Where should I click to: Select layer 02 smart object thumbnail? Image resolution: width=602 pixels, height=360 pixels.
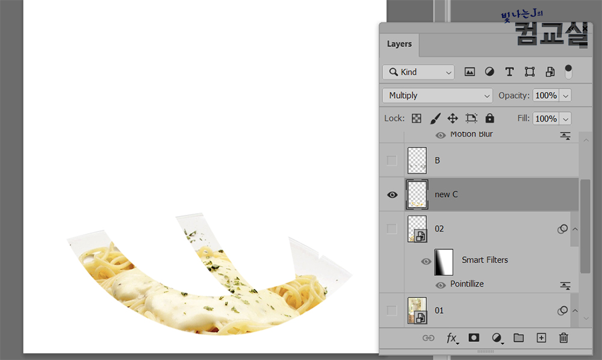click(x=417, y=229)
